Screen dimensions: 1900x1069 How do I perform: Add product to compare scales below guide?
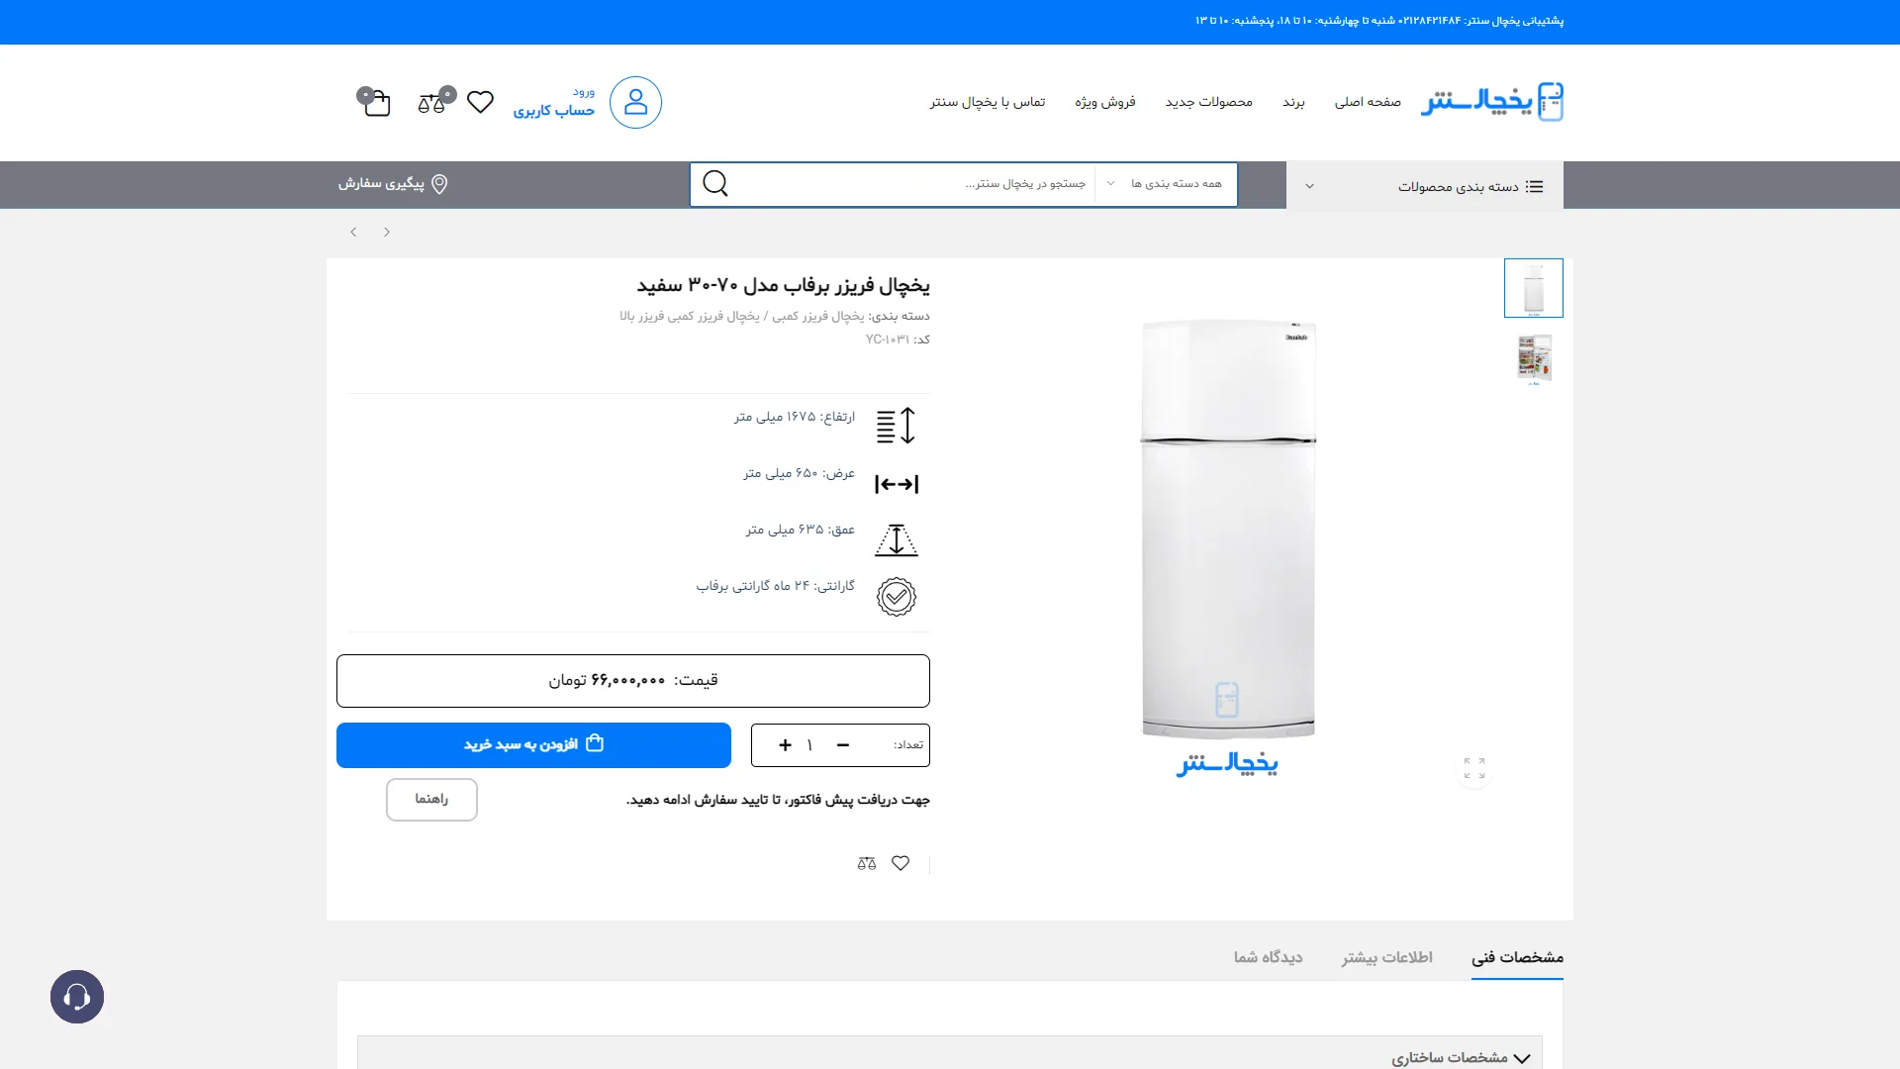[x=867, y=863]
